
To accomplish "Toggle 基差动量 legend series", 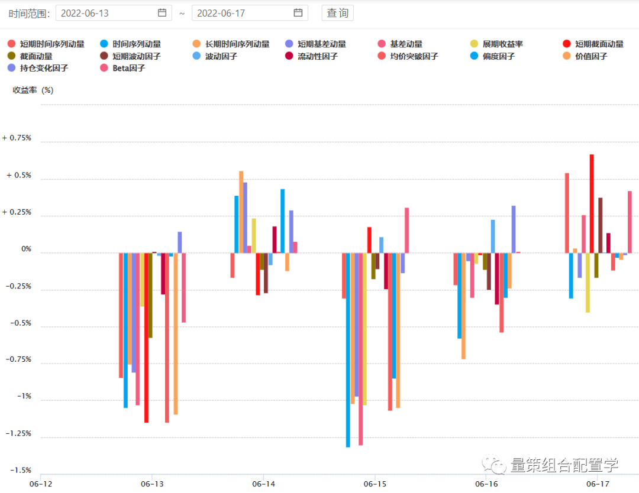I will tap(400, 44).
